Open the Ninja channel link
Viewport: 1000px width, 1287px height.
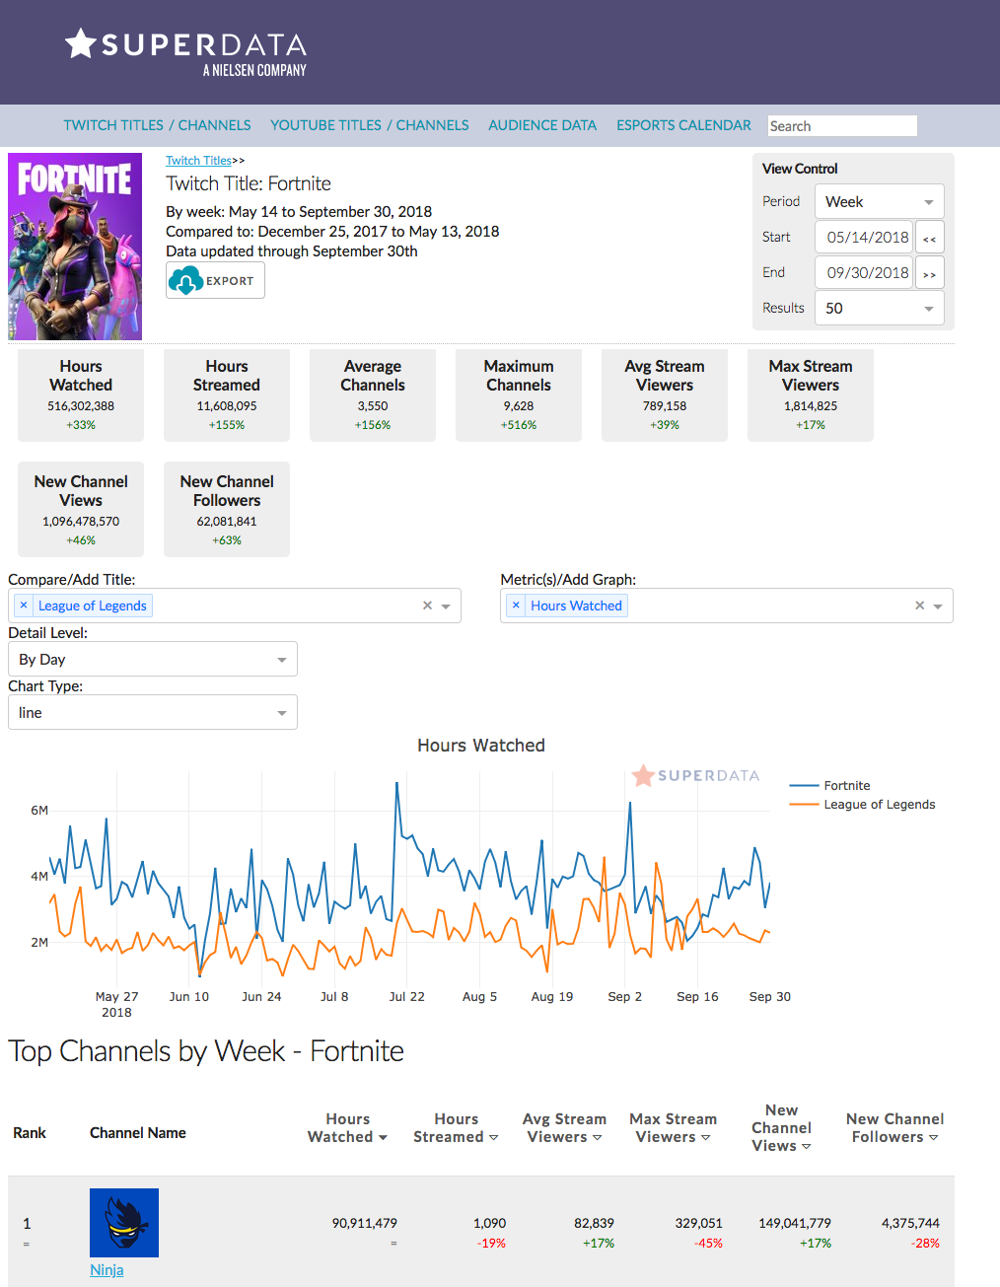click(107, 1269)
